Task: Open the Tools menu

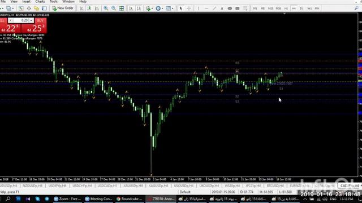Action: pyautogui.click(x=54, y=1)
